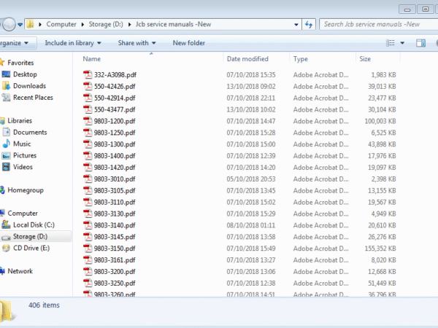This screenshot has width=438, height=328.
Task: Select file 9803-3145.pdf
Action: [115, 237]
